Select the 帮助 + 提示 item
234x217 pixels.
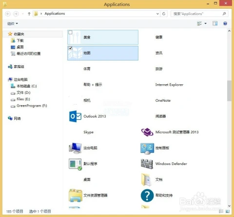click(93, 85)
